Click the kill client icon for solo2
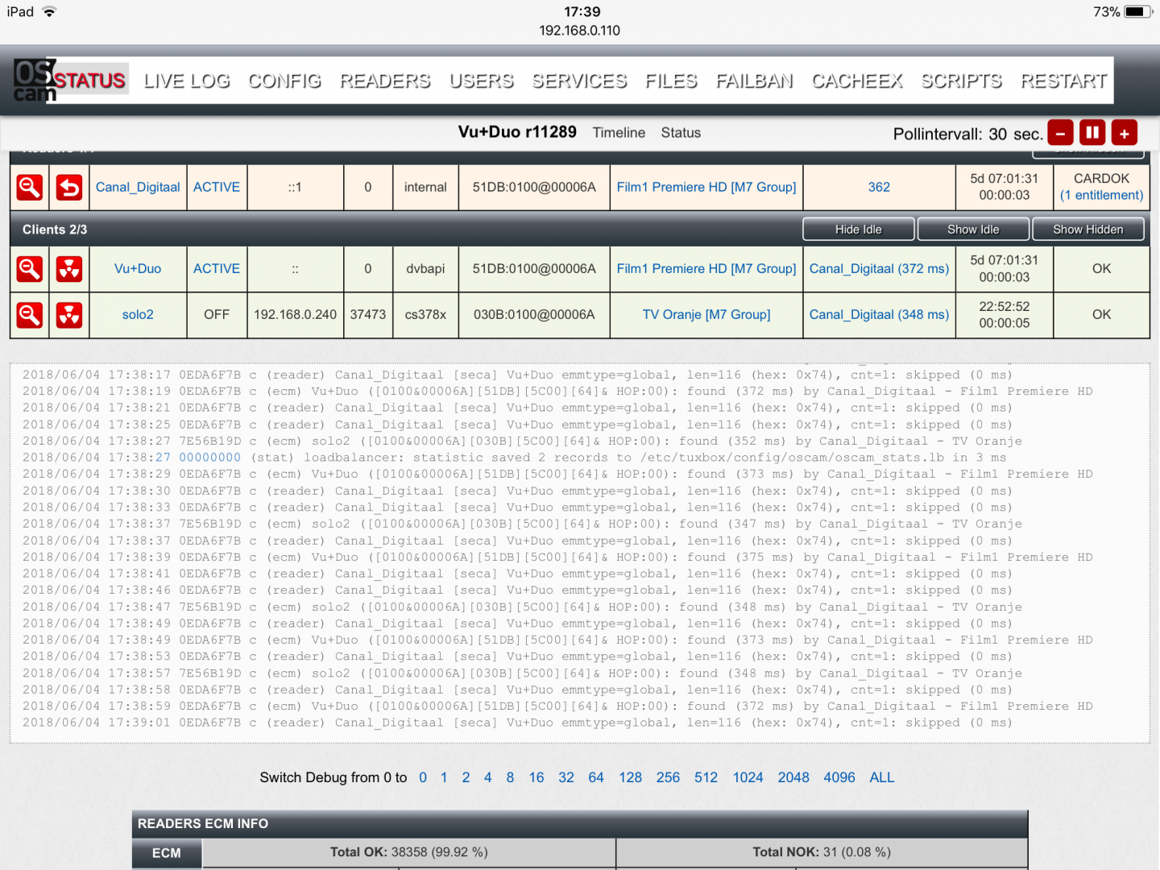The image size is (1160, 870). click(x=69, y=315)
